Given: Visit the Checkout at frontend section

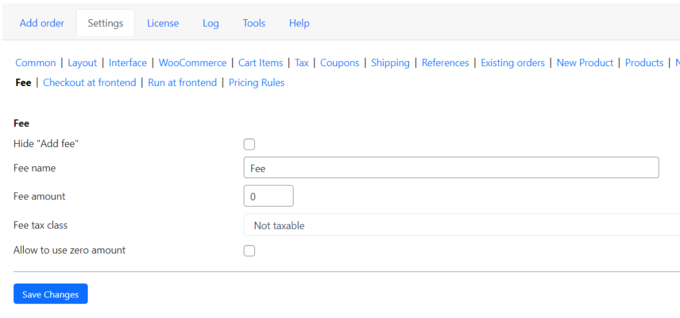Looking at the screenshot, I should pyautogui.click(x=90, y=83).
